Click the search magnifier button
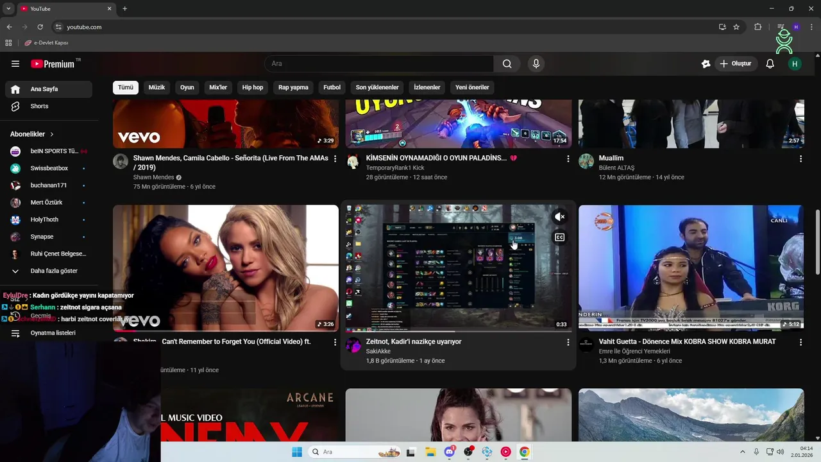The width and height of the screenshot is (821, 462). (x=507, y=64)
